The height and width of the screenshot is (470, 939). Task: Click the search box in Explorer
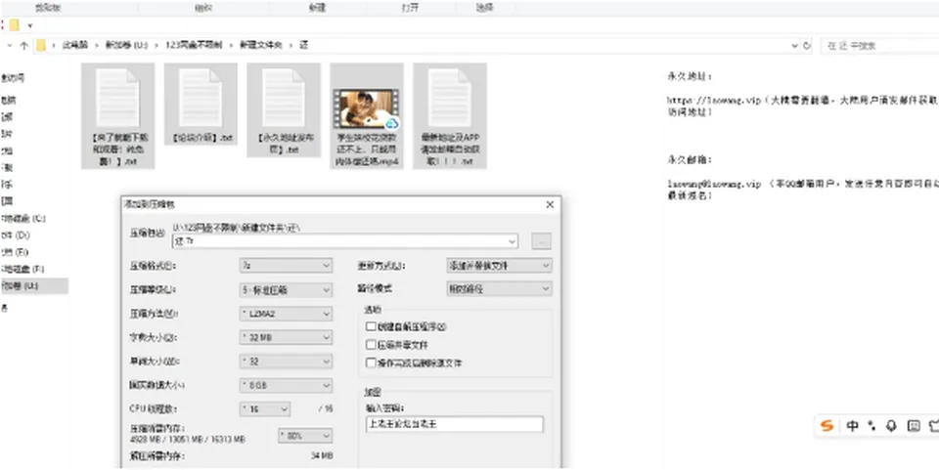coord(878,46)
